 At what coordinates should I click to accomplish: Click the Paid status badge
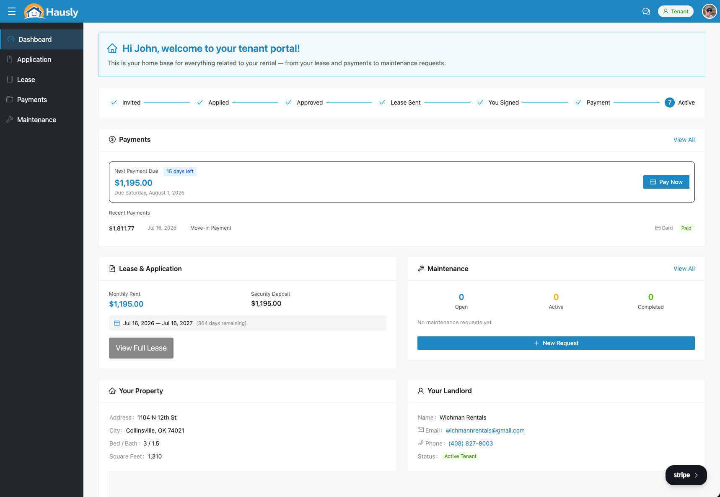pyautogui.click(x=686, y=228)
